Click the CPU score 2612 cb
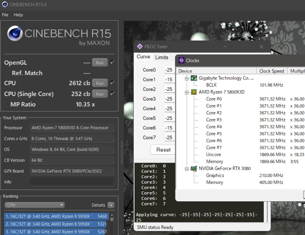The width and height of the screenshot is (305, 235). tap(79, 83)
